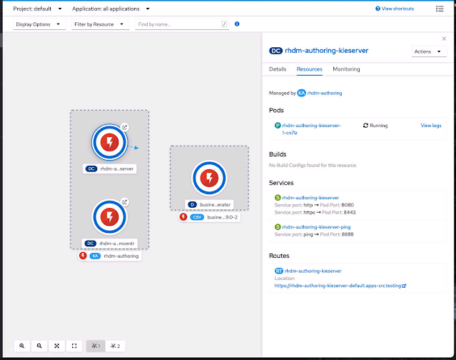Switch to the Details tab
The height and width of the screenshot is (360, 456).
pos(278,69)
